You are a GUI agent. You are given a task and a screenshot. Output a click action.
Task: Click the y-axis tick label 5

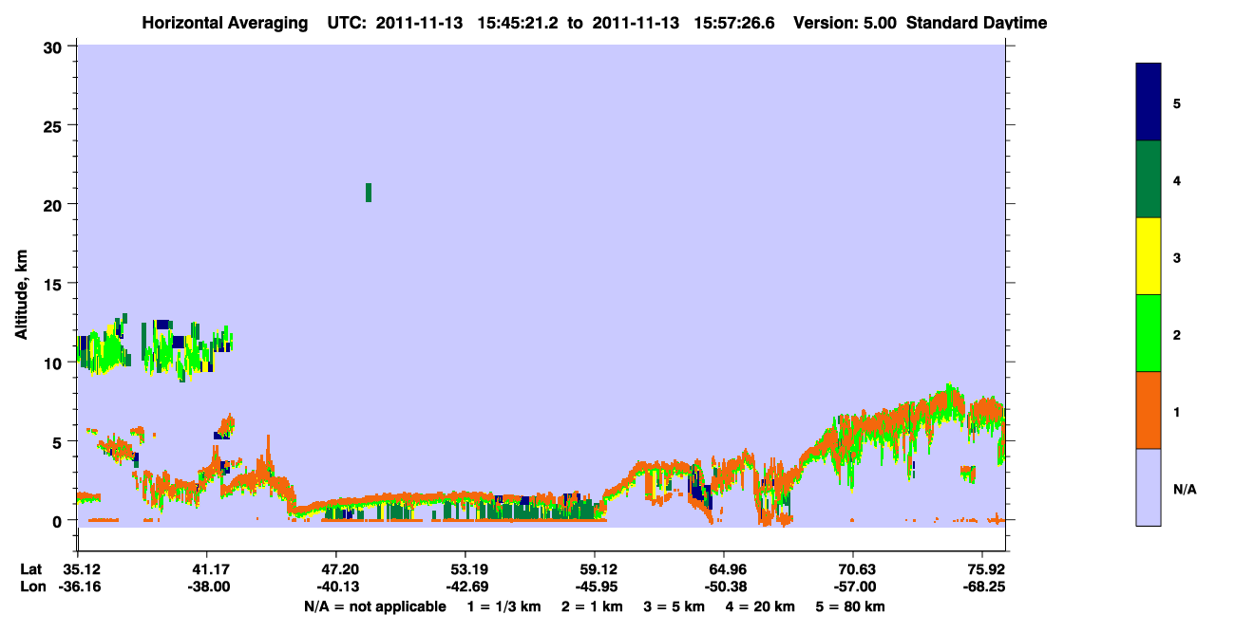[58, 441]
